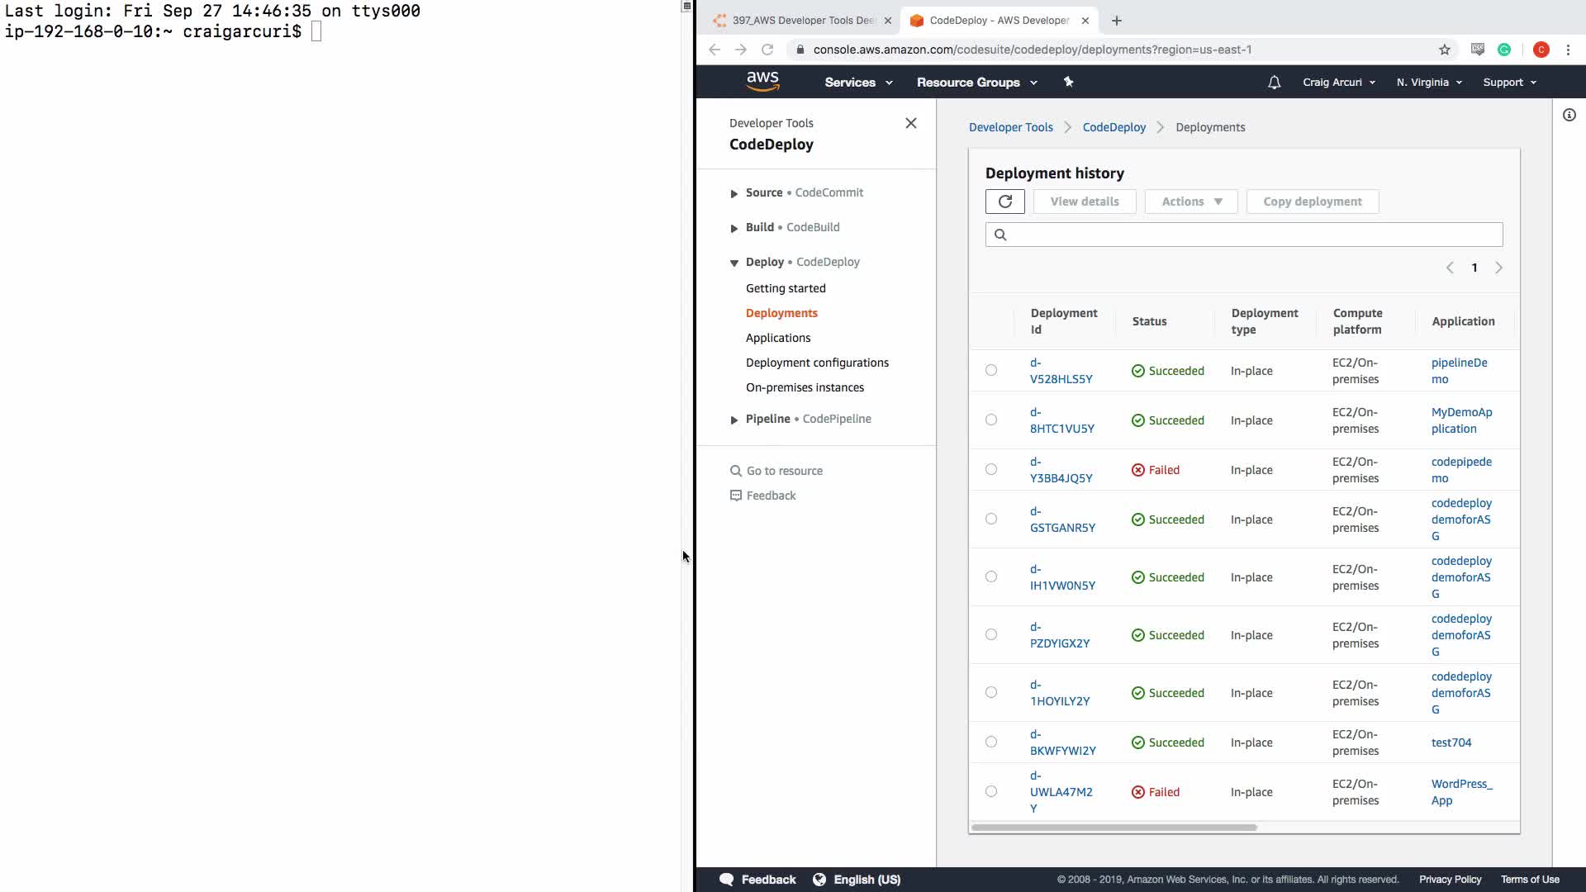Click the pin shortcut icon in AWS navbar
Screen dimensions: 1586x892
click(x=1068, y=82)
